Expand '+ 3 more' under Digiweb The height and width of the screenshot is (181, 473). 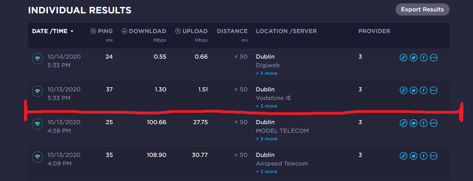pos(267,73)
